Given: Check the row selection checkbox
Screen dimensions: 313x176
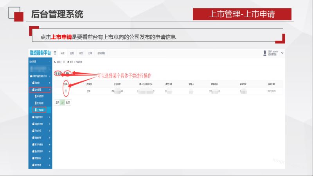Looking at the screenshot, I should 66,91.
